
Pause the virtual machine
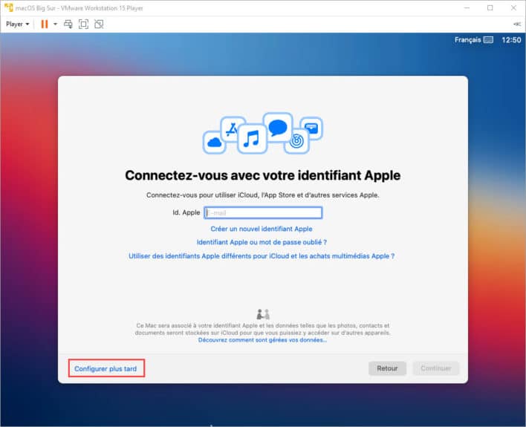pyautogui.click(x=45, y=25)
